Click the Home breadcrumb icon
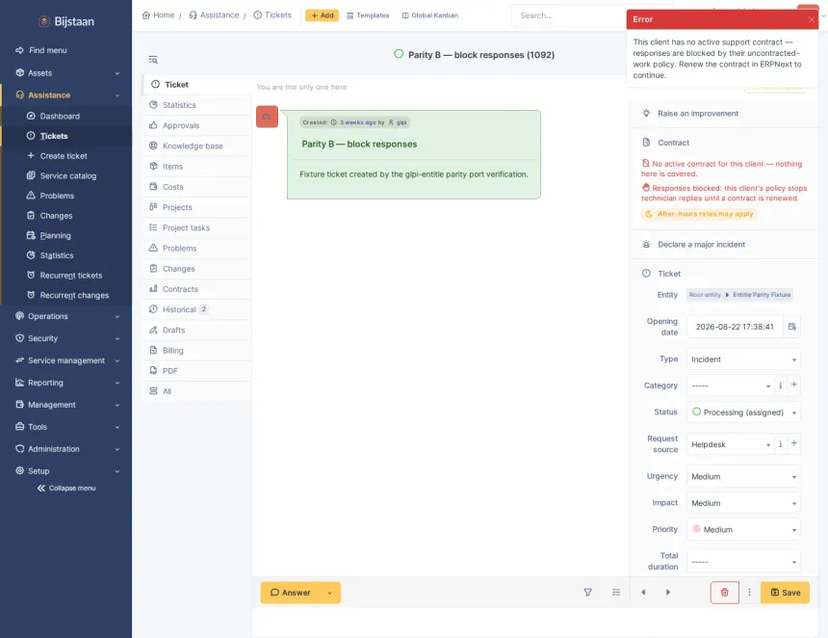828x638 pixels. coord(146,15)
